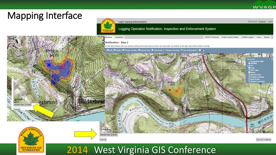This screenshot has height=155, width=276.
Task: Select the Edit drawing mode radio button
Action: click(108, 50)
